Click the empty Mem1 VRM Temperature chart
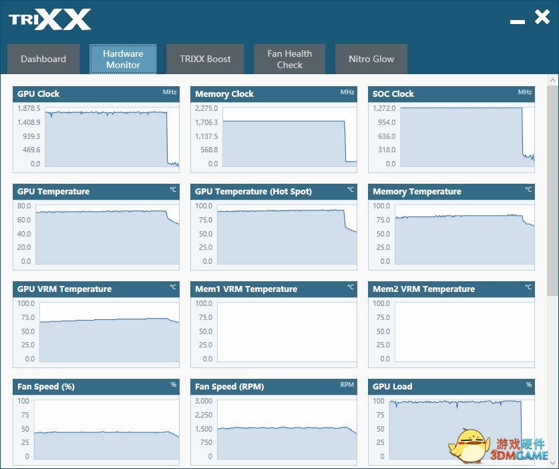Screen dimensions: 559x469 [x=287, y=332]
